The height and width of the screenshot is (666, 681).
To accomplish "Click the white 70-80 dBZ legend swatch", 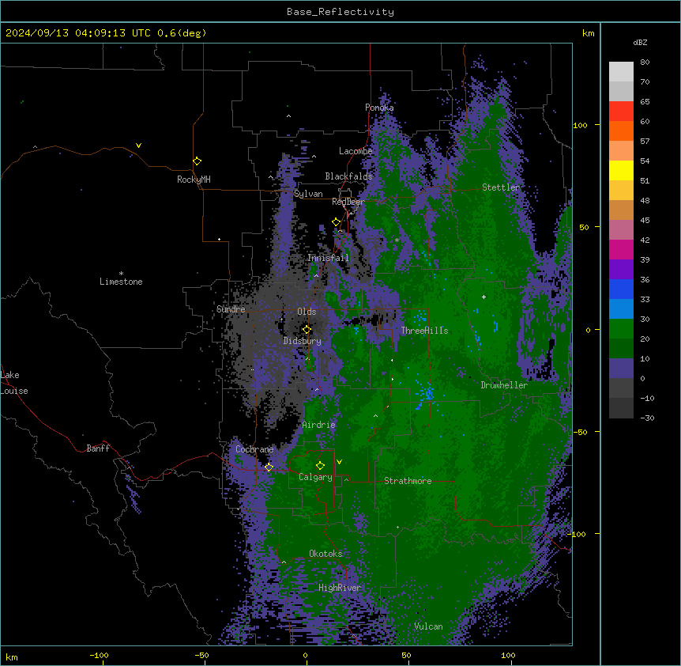I will pyautogui.click(x=621, y=72).
